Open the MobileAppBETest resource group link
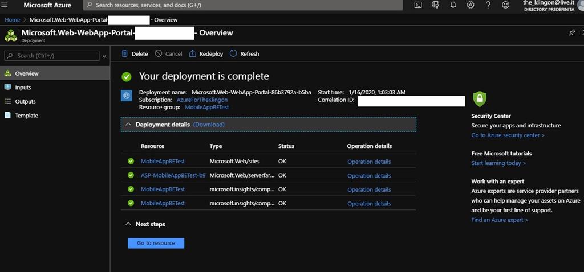 click(x=207, y=107)
